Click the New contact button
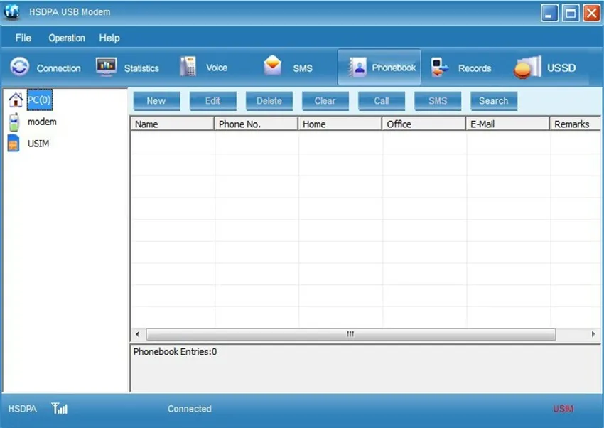604x428 pixels. (156, 101)
